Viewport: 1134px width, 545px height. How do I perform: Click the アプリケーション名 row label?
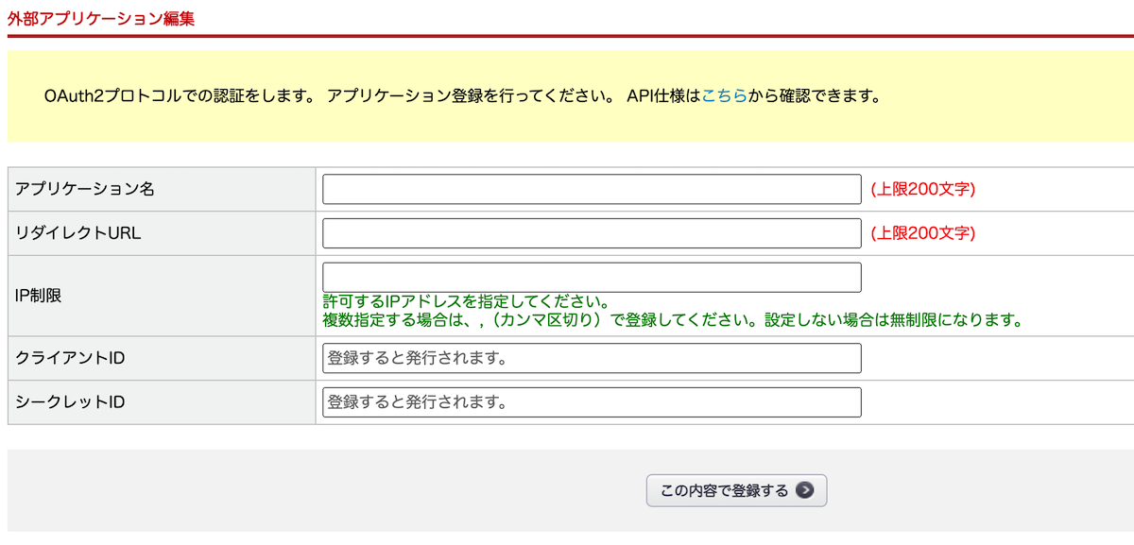click(85, 189)
